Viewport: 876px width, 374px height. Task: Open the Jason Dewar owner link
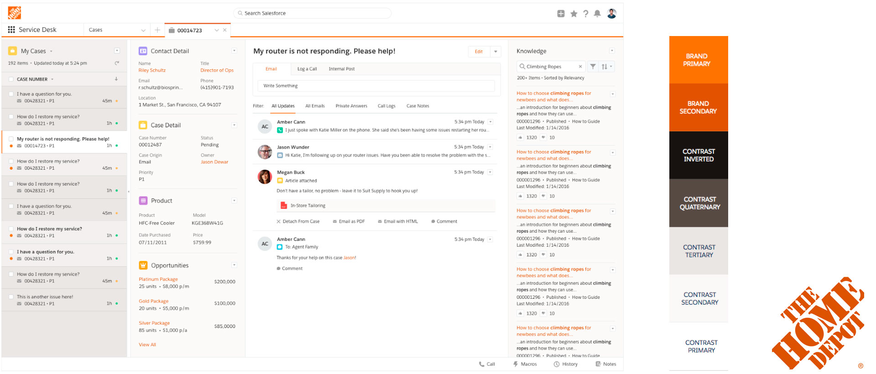214,162
